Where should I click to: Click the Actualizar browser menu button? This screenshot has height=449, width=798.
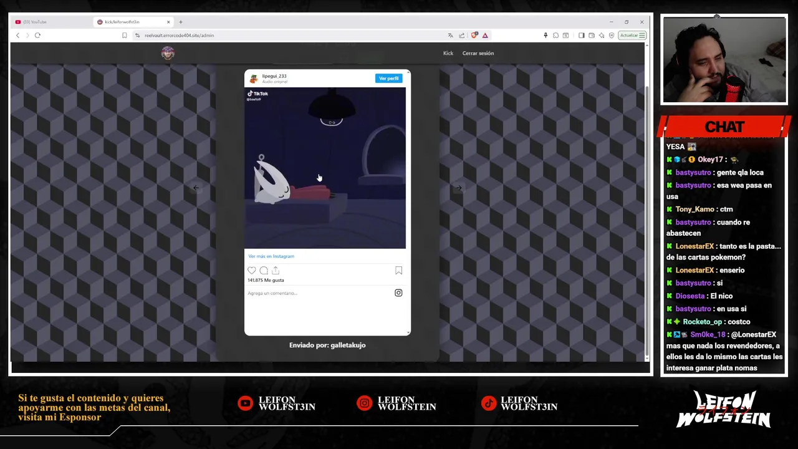tap(632, 36)
